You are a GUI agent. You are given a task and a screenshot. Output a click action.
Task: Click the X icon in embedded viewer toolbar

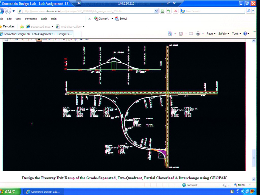coord(81,39)
